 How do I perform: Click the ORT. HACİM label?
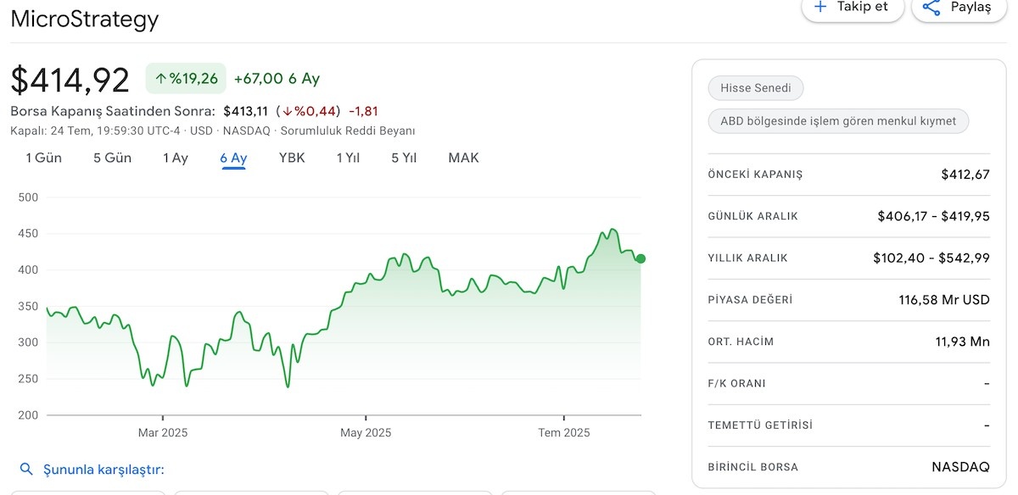(741, 342)
